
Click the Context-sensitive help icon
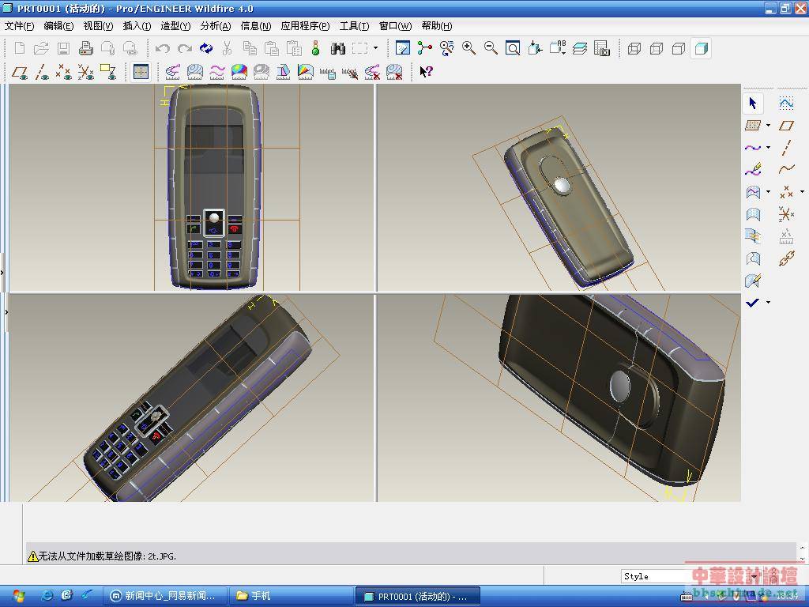(x=426, y=72)
